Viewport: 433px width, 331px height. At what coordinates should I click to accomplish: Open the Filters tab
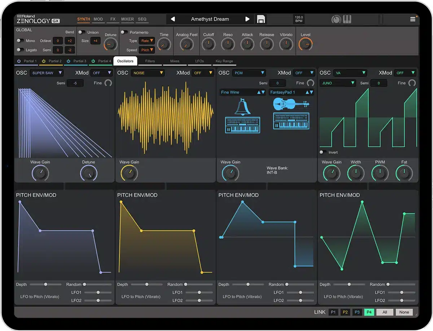[150, 61]
